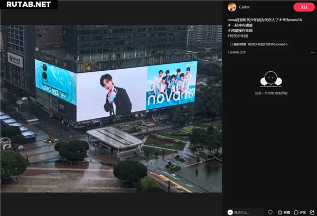
Task: Open the second hashtag under the post title
Action: 240,25
